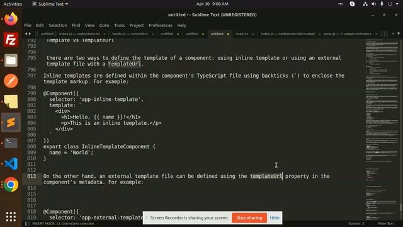The width and height of the screenshot is (403, 227).
Task: Switch to the books.js — crudapi/controllers tab
Action: 348,33
